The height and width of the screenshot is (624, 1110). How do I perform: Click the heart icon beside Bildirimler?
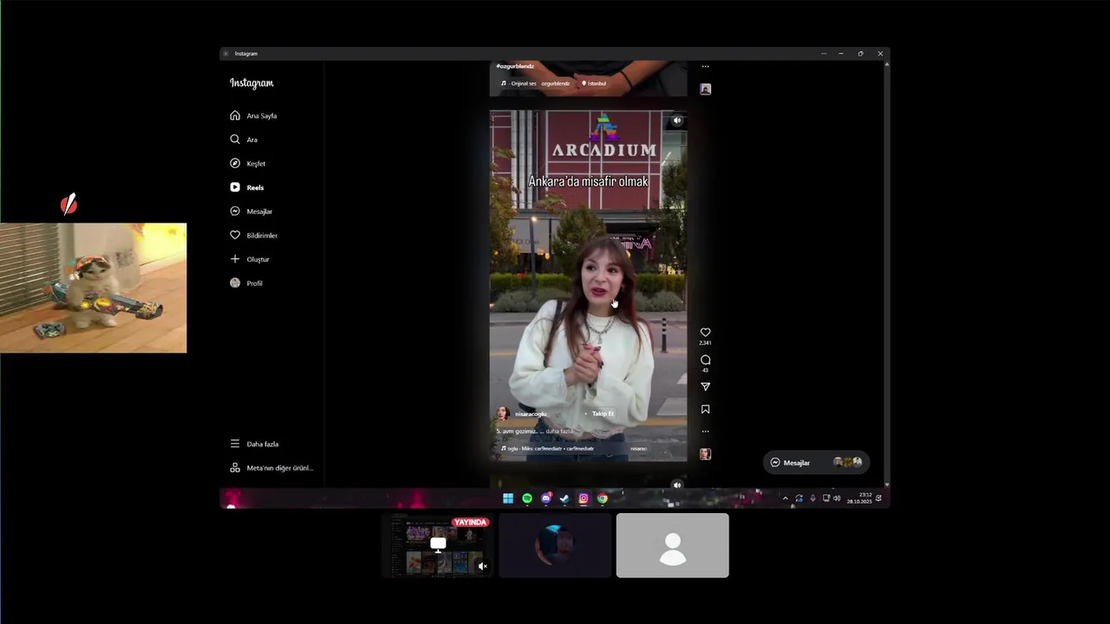point(235,235)
